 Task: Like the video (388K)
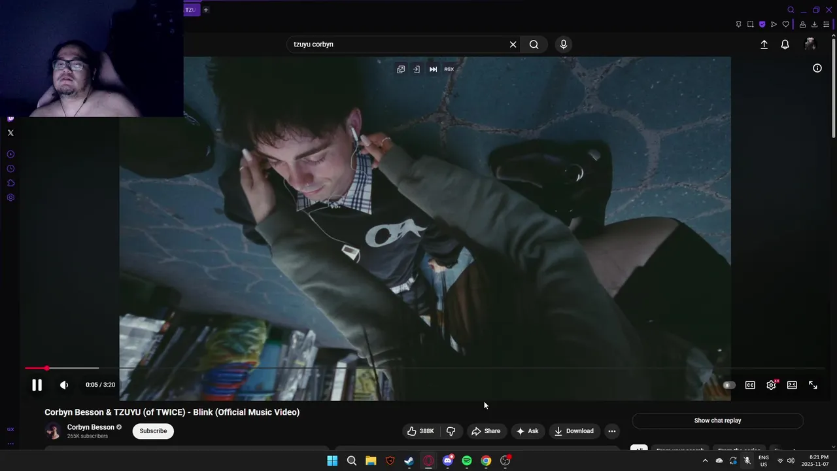click(x=420, y=431)
